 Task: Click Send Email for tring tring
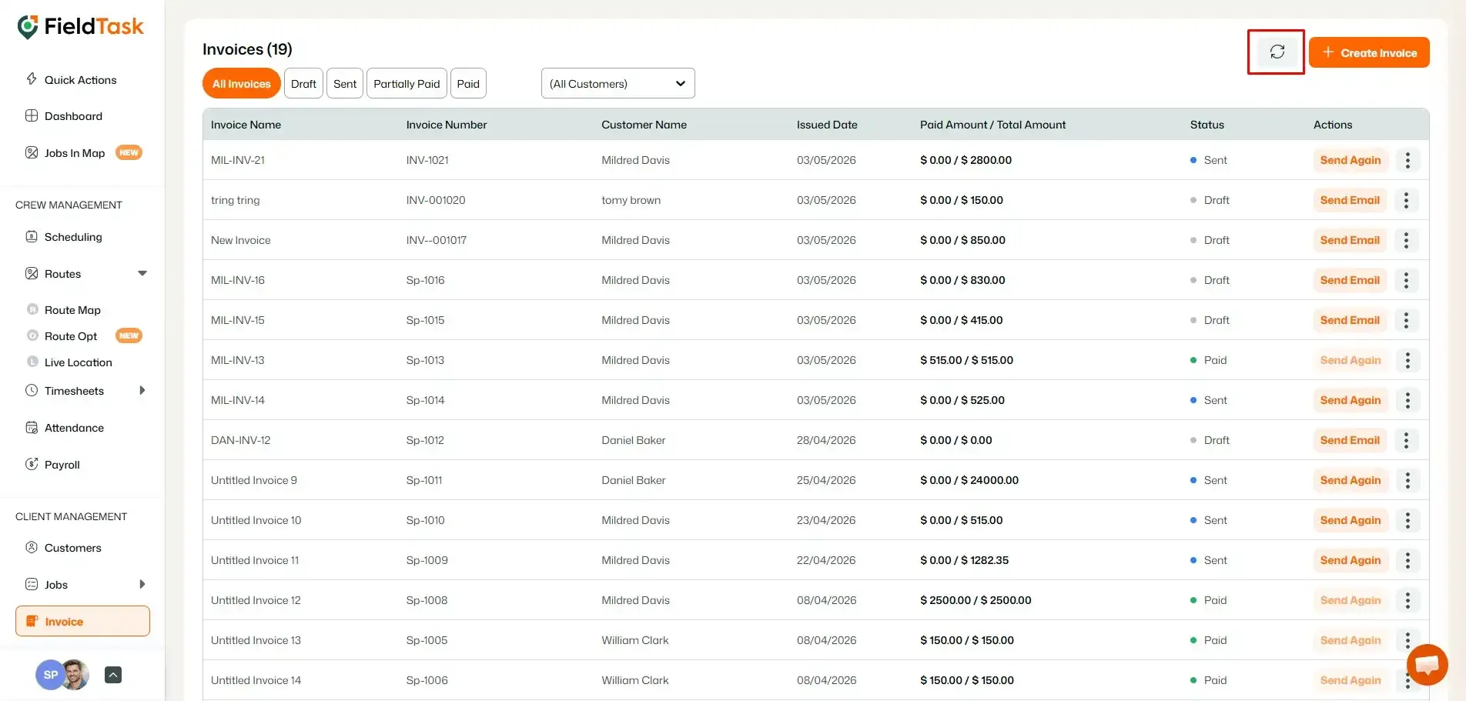point(1350,200)
